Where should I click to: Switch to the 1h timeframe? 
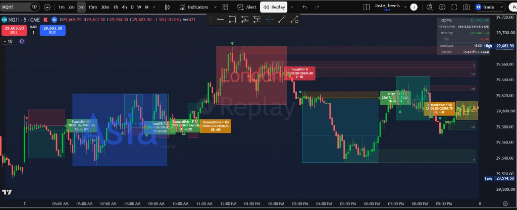(116, 7)
